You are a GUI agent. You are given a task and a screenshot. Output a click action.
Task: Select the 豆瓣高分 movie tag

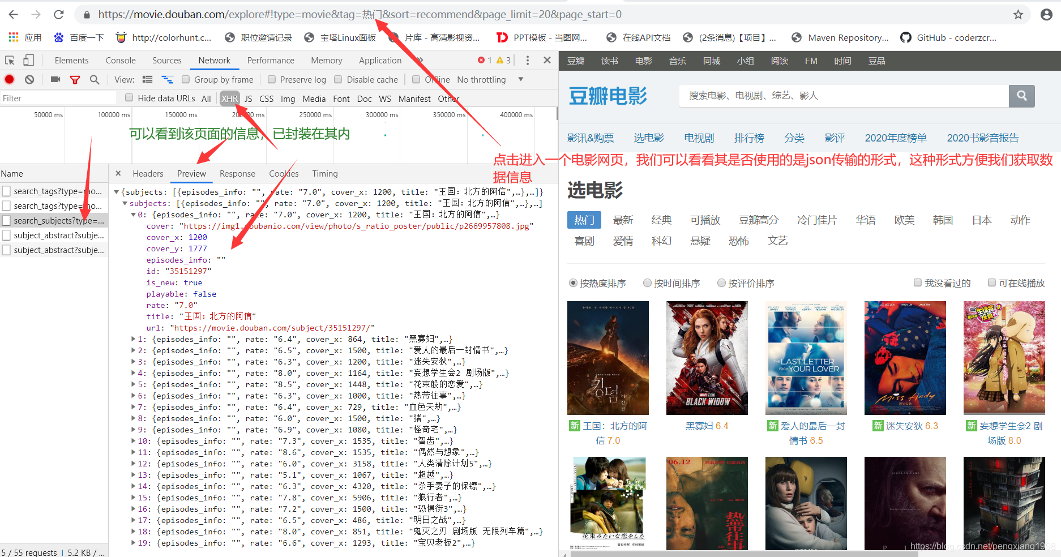(759, 220)
